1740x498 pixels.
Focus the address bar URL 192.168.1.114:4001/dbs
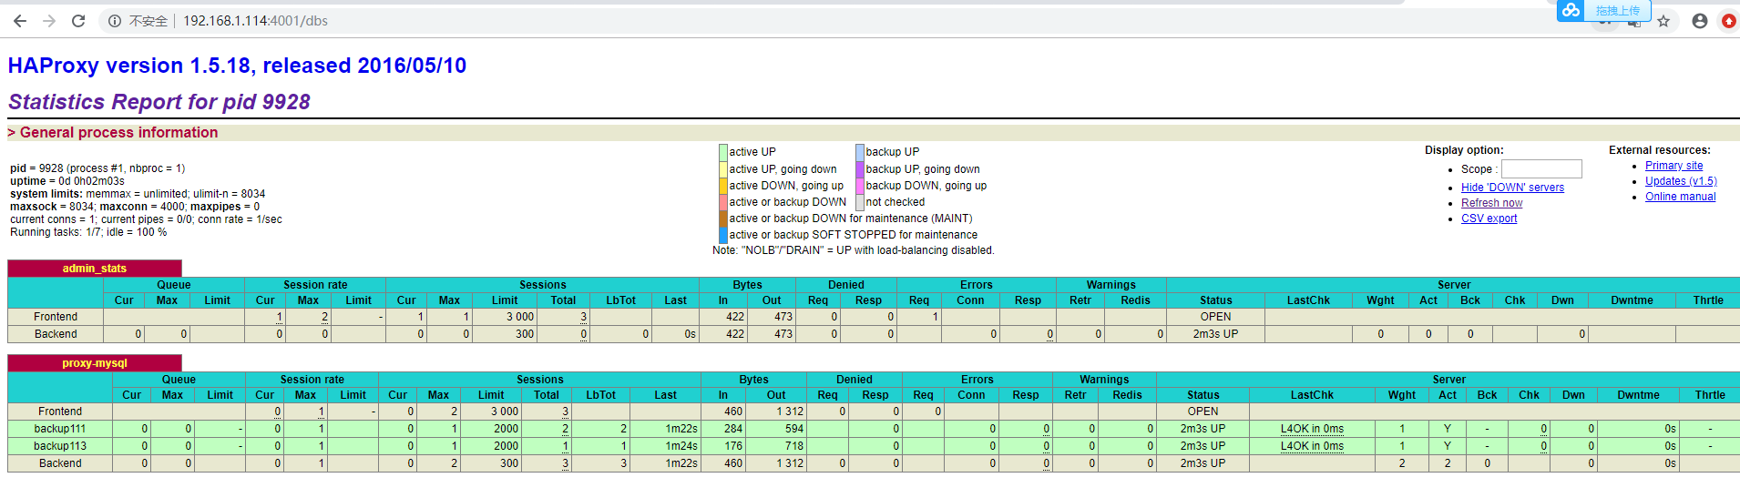255,21
